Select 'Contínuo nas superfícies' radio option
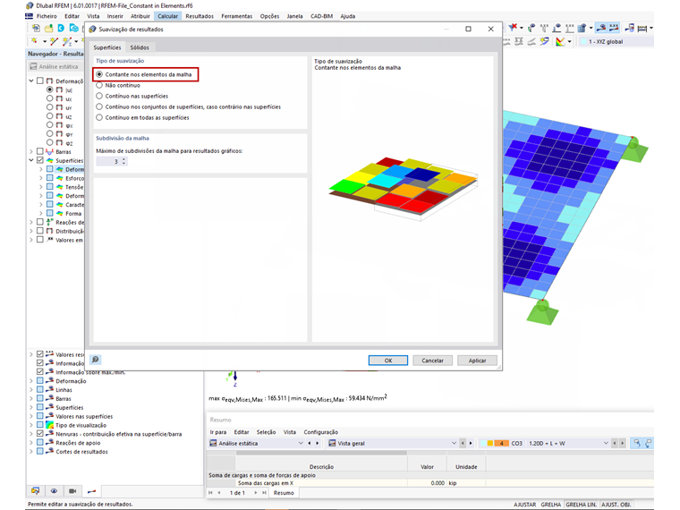 pyautogui.click(x=99, y=96)
